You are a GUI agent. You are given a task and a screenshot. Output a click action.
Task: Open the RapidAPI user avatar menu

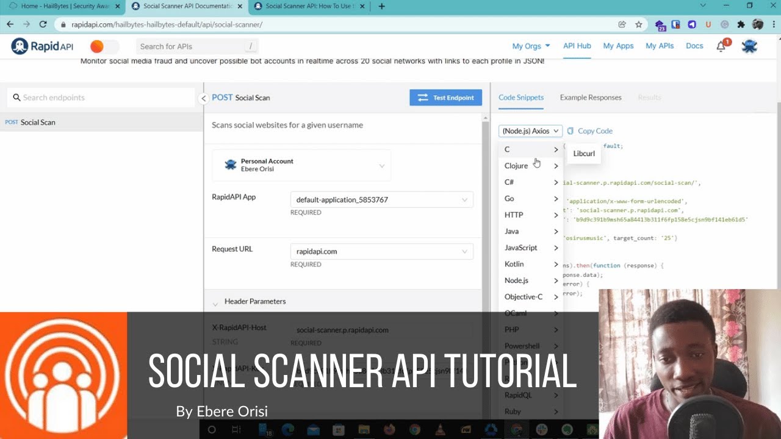(x=749, y=46)
